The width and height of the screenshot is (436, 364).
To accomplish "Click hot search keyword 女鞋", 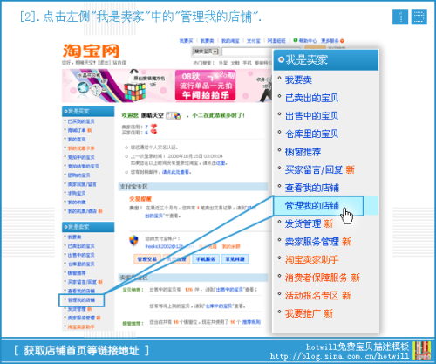I will [235, 63].
